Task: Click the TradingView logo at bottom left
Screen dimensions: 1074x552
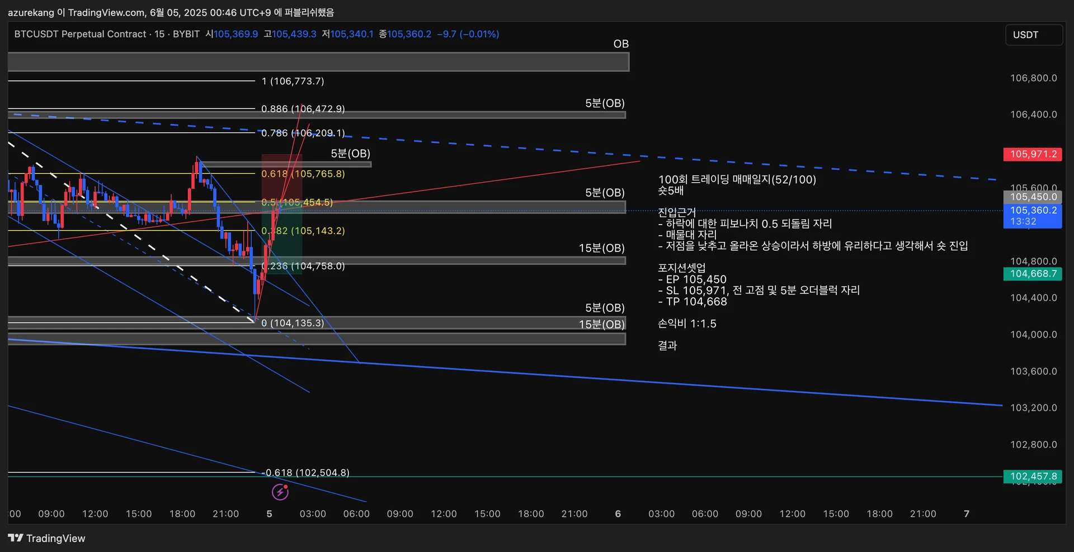Action: (x=47, y=538)
